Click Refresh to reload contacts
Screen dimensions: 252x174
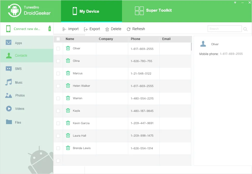136,29
